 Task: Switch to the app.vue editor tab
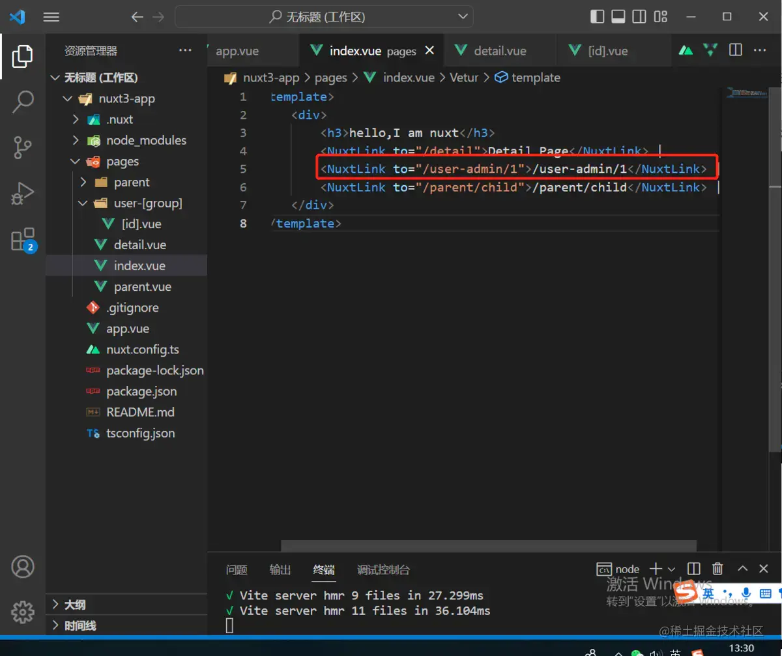click(x=253, y=51)
